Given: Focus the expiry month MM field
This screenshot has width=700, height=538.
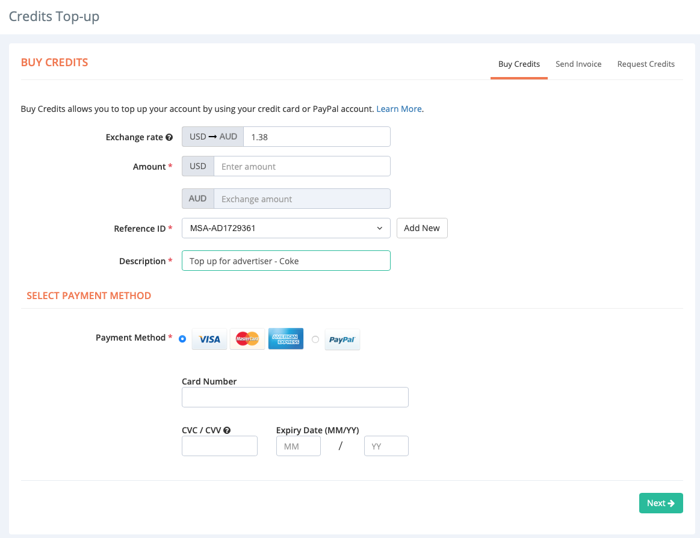Looking at the screenshot, I should click(298, 446).
